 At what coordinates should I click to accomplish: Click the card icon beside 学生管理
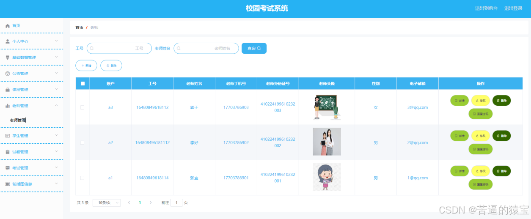click(8, 136)
